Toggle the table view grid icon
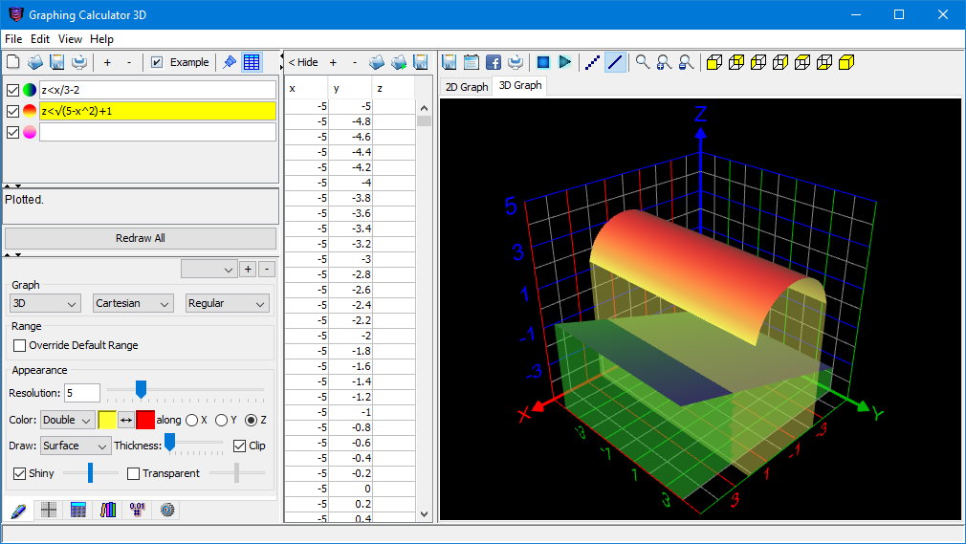The image size is (966, 544). (252, 62)
